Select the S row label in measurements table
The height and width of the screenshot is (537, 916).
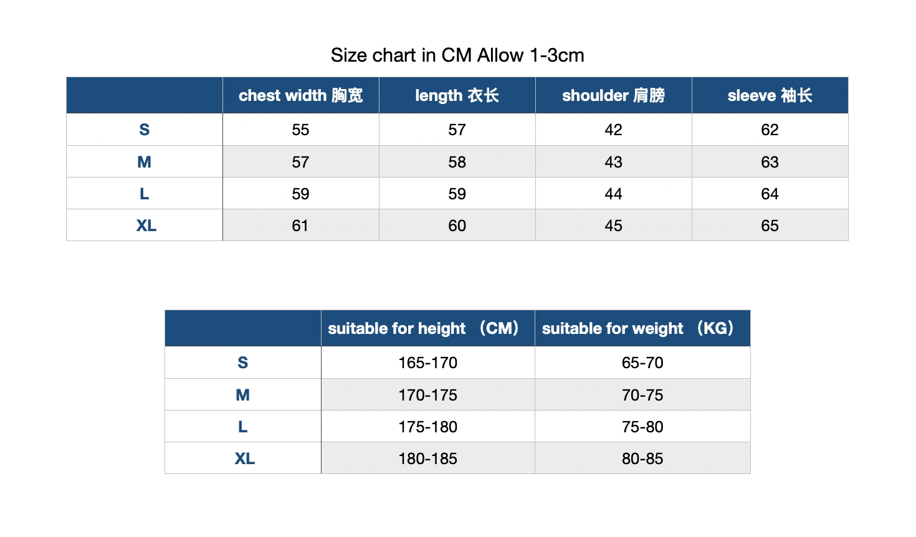pos(145,130)
